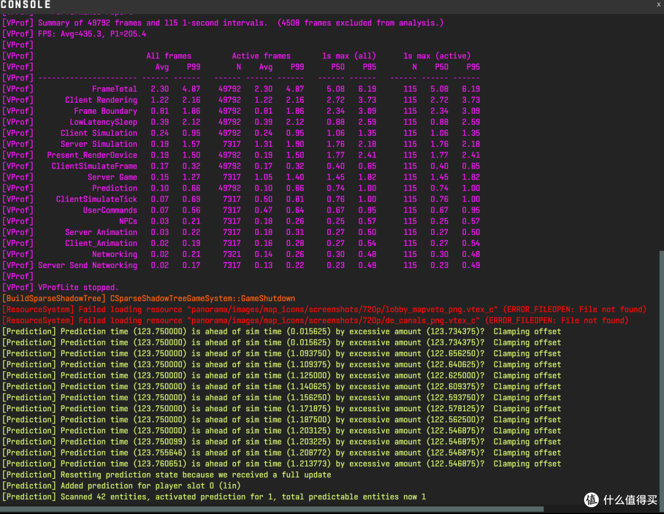Select 'Added prediction for player slot 0' line
The height and width of the screenshot is (514, 664).
122,485
